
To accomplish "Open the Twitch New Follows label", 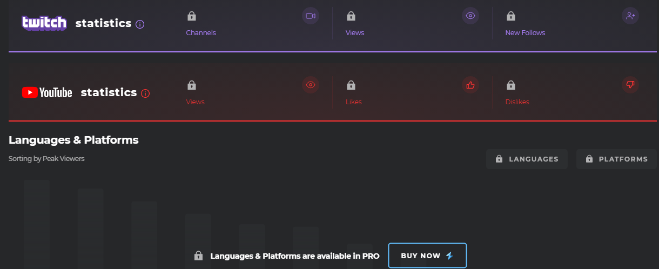I will [525, 33].
